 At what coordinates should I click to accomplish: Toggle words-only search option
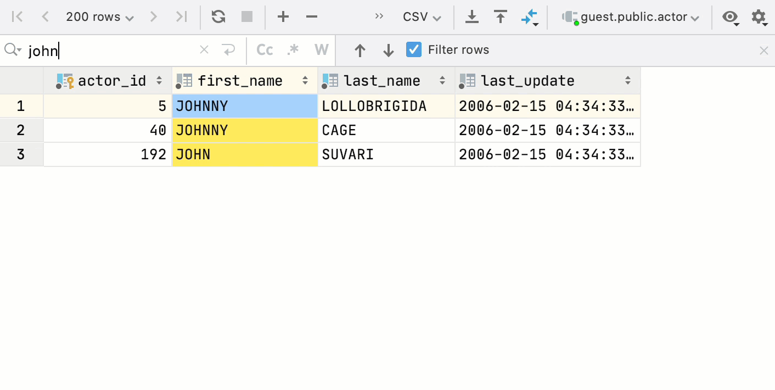pyautogui.click(x=321, y=49)
